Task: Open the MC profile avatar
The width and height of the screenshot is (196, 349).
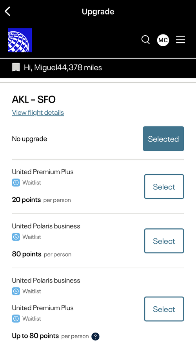Action: point(163,40)
